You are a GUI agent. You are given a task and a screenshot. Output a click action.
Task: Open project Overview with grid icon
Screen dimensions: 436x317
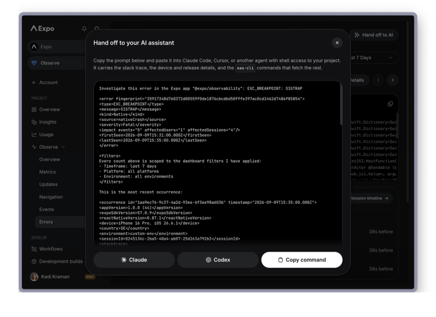pos(46,109)
